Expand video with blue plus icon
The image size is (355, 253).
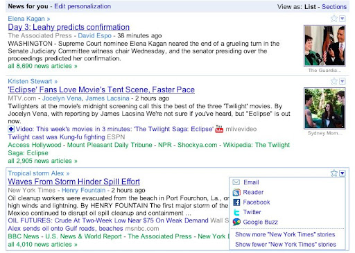[11, 129]
